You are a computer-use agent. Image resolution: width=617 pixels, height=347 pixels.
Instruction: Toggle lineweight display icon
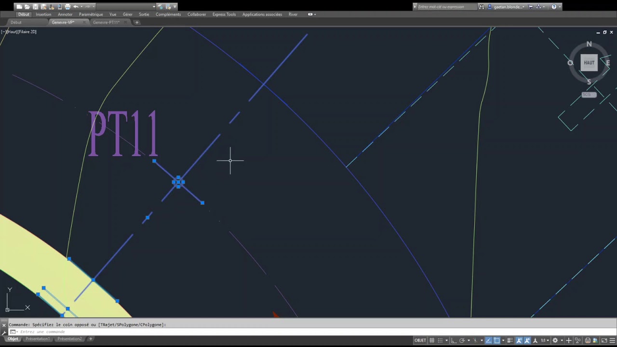(510, 340)
